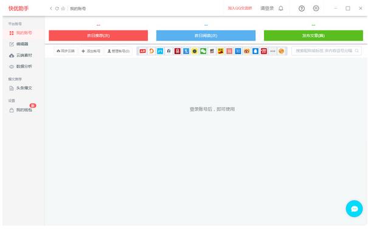Click the red 昨日推荐 stats button
The width and height of the screenshot is (368, 236).
pyautogui.click(x=99, y=35)
